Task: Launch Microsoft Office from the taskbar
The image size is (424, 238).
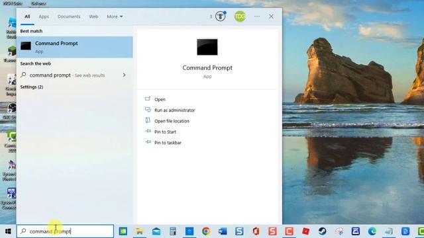Action: (256, 231)
